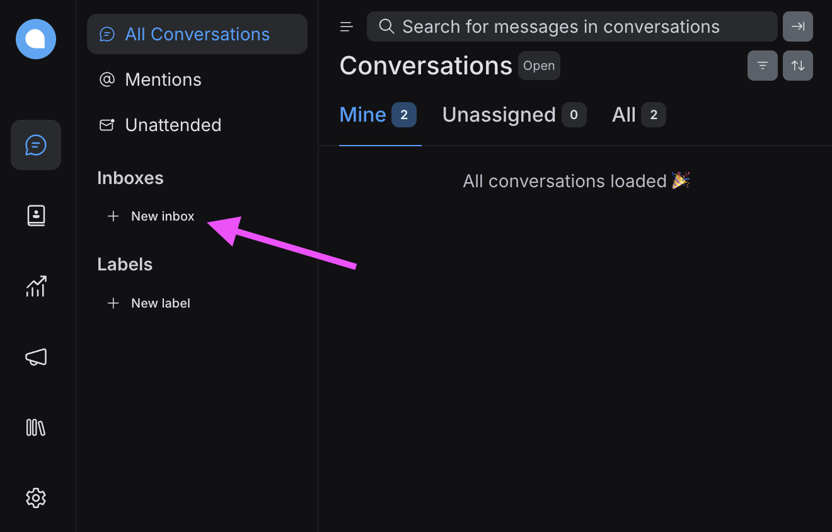Viewport: 832px width, 532px height.
Task: Open the Help Center icon
Action: tap(36, 427)
